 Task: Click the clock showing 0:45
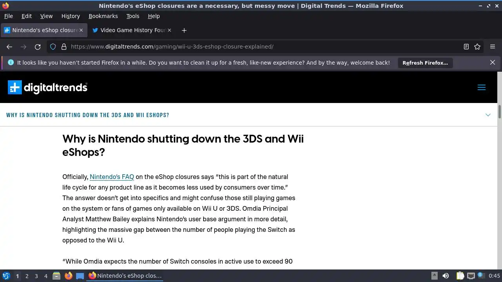pos(494,276)
